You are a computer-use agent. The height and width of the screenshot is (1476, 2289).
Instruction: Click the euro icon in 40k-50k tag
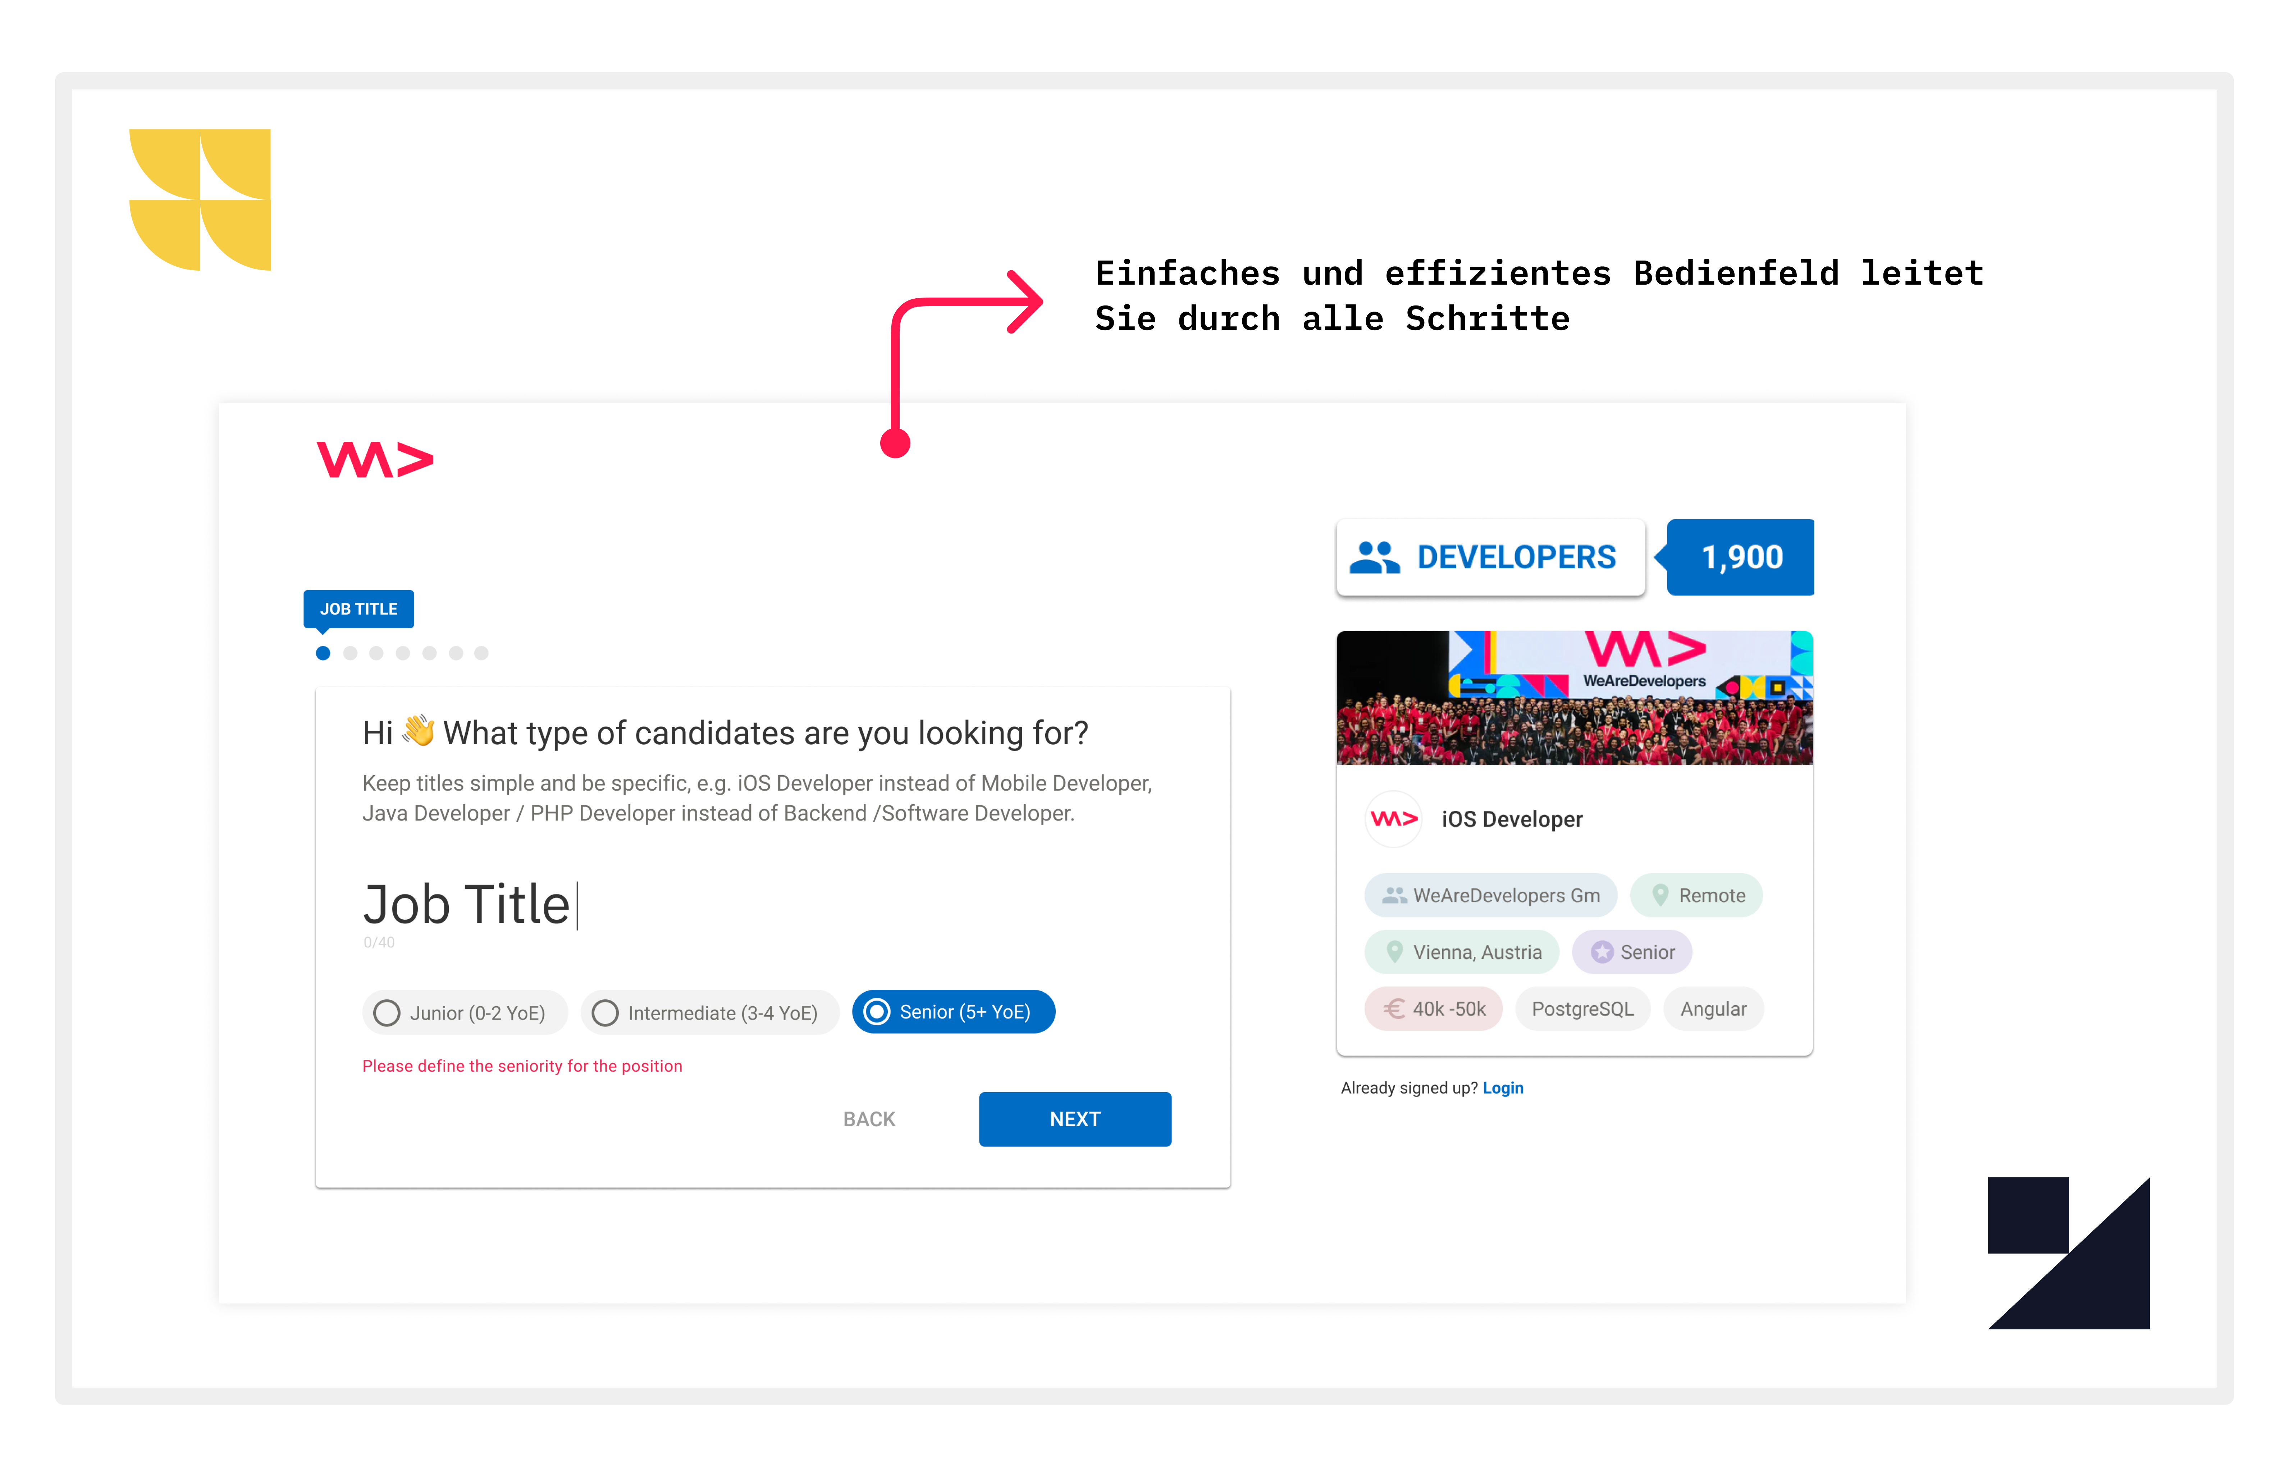1393,1008
